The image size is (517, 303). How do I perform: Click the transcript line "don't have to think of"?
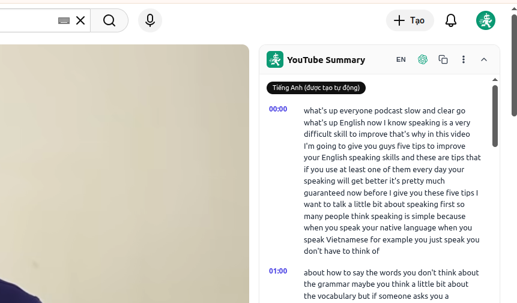tap(342, 251)
